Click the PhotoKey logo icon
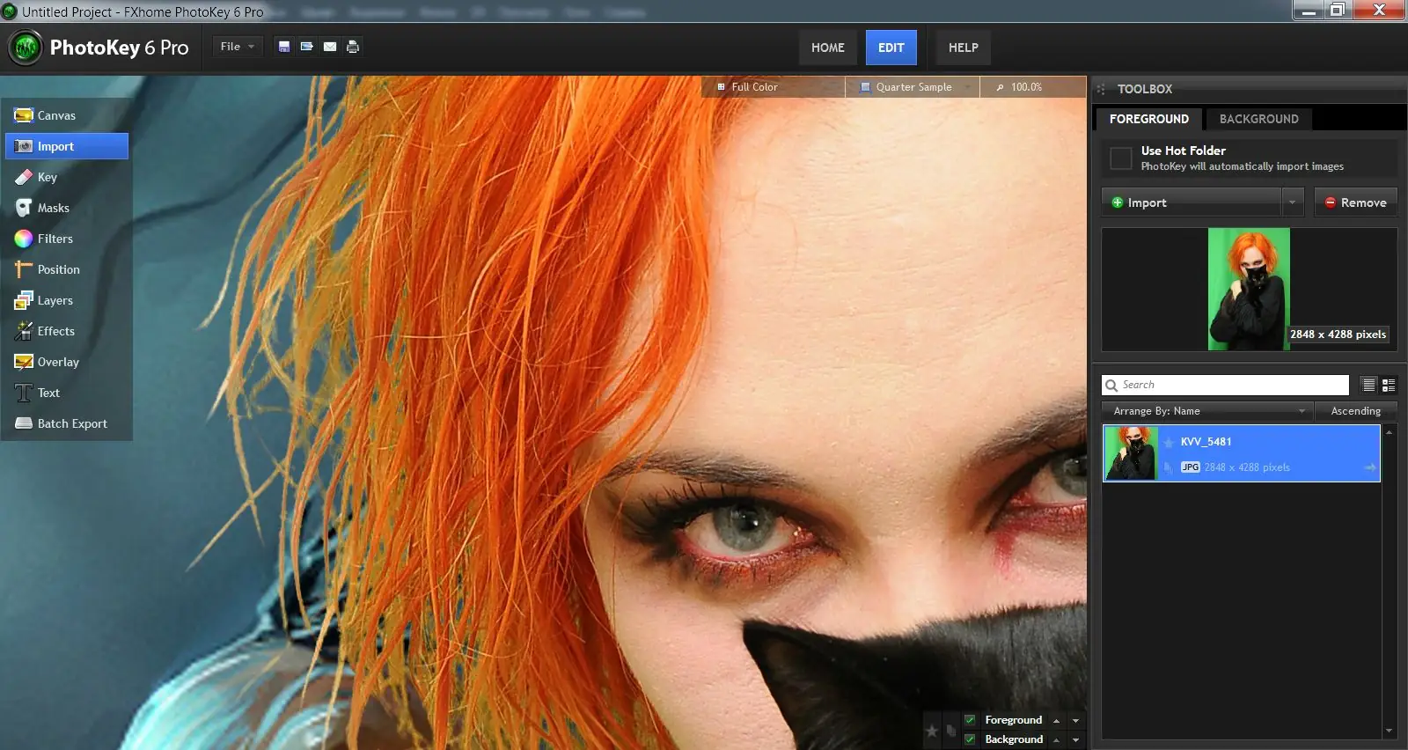This screenshot has width=1408, height=750. (26, 48)
